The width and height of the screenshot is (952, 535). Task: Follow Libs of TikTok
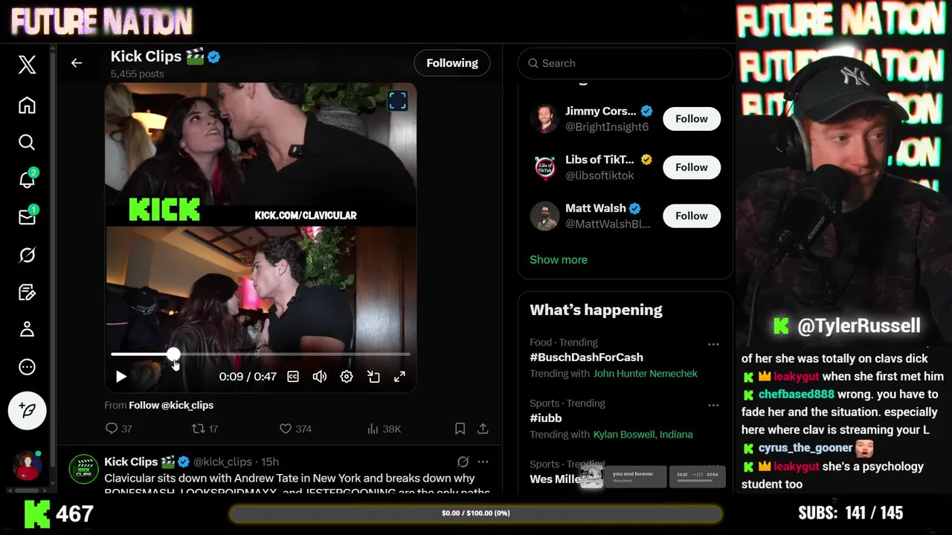[x=692, y=167]
